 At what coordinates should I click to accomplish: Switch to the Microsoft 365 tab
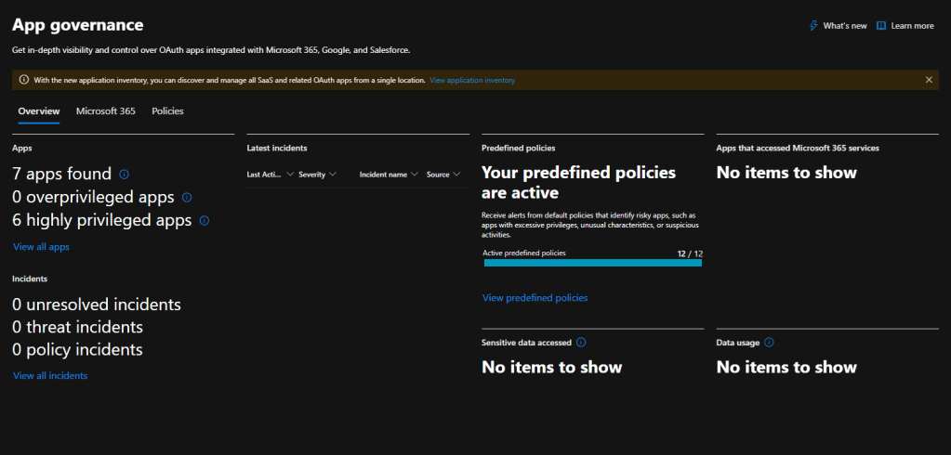click(x=105, y=111)
